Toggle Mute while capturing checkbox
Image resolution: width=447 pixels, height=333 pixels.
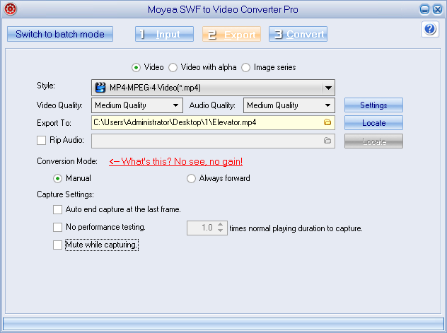pyautogui.click(x=57, y=245)
